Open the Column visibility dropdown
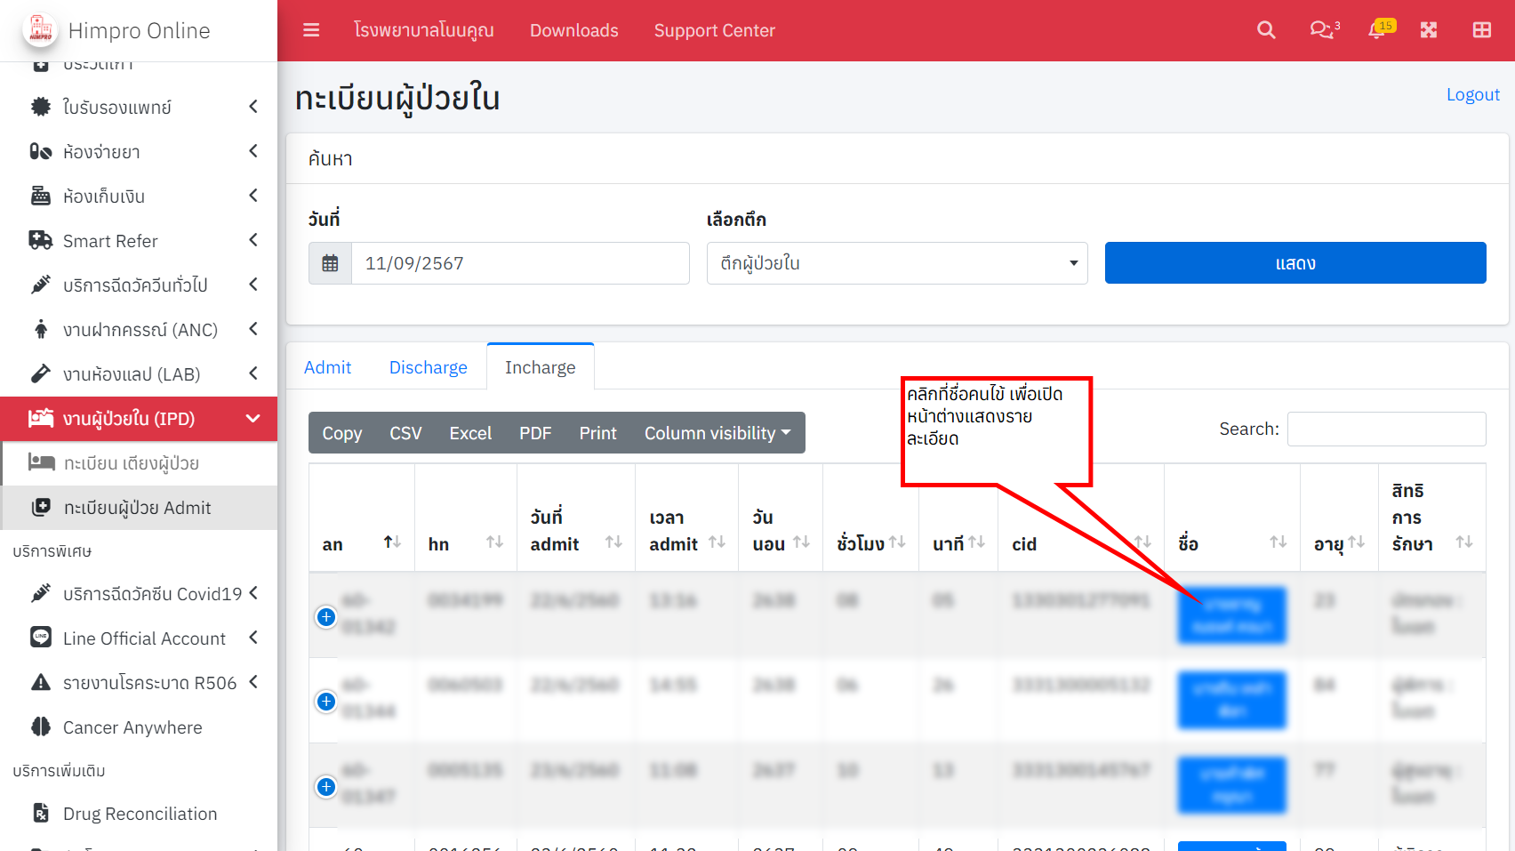The height and width of the screenshot is (851, 1515). tap(717, 433)
